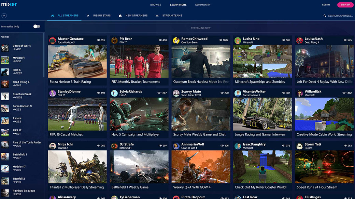Collapse the sidebar with the chevron button

pos(4,16)
